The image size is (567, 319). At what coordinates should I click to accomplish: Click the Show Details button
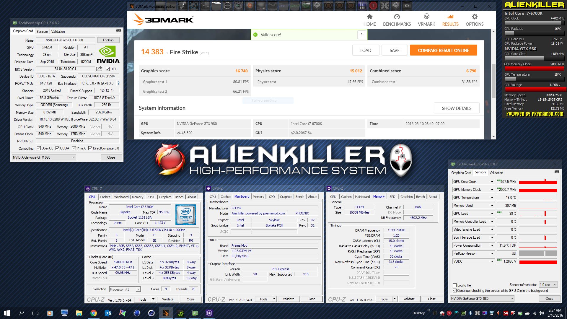(456, 108)
